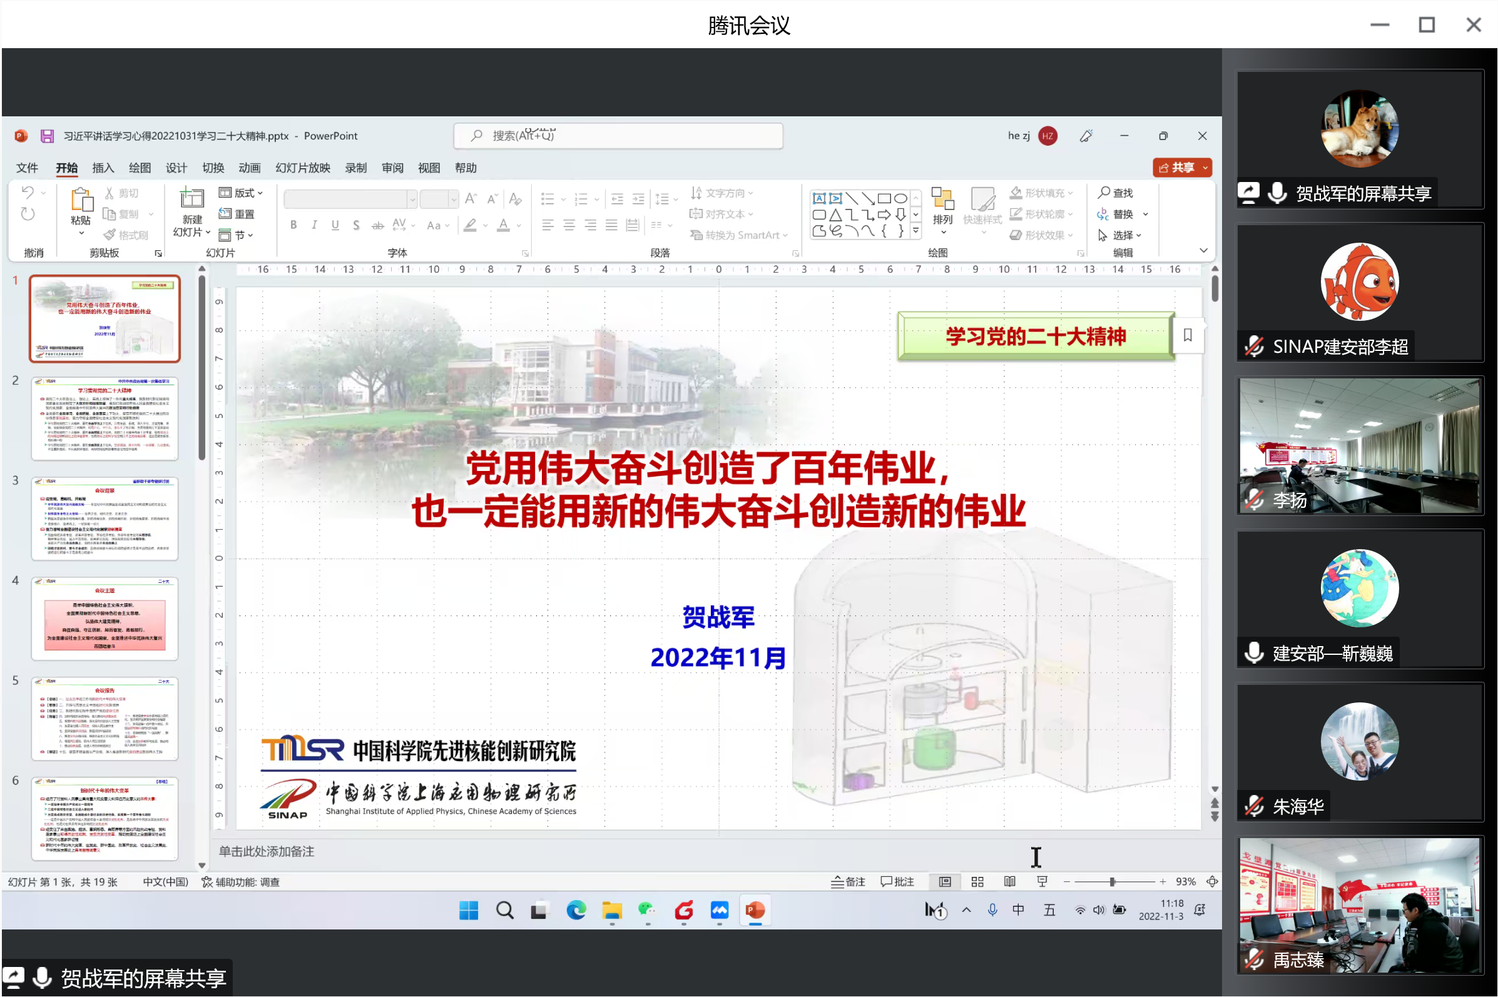Switch to reading view icon in status bar
Screen dimensions: 1498x997
pyautogui.click(x=1009, y=882)
